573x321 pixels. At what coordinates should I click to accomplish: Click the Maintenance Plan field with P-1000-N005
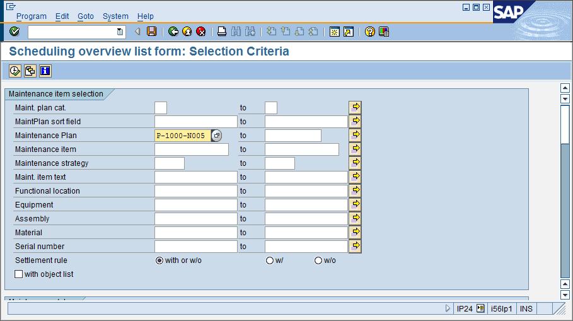click(183, 136)
